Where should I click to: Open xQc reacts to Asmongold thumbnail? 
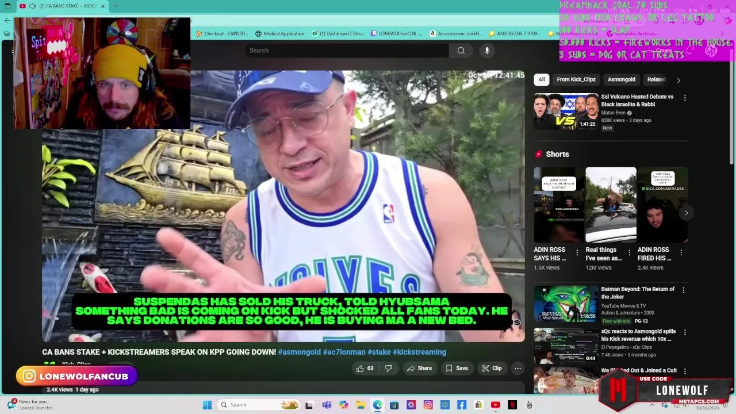pos(566,346)
